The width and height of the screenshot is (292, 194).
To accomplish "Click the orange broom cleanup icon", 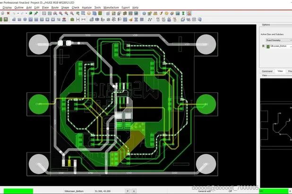I will 130,19.
